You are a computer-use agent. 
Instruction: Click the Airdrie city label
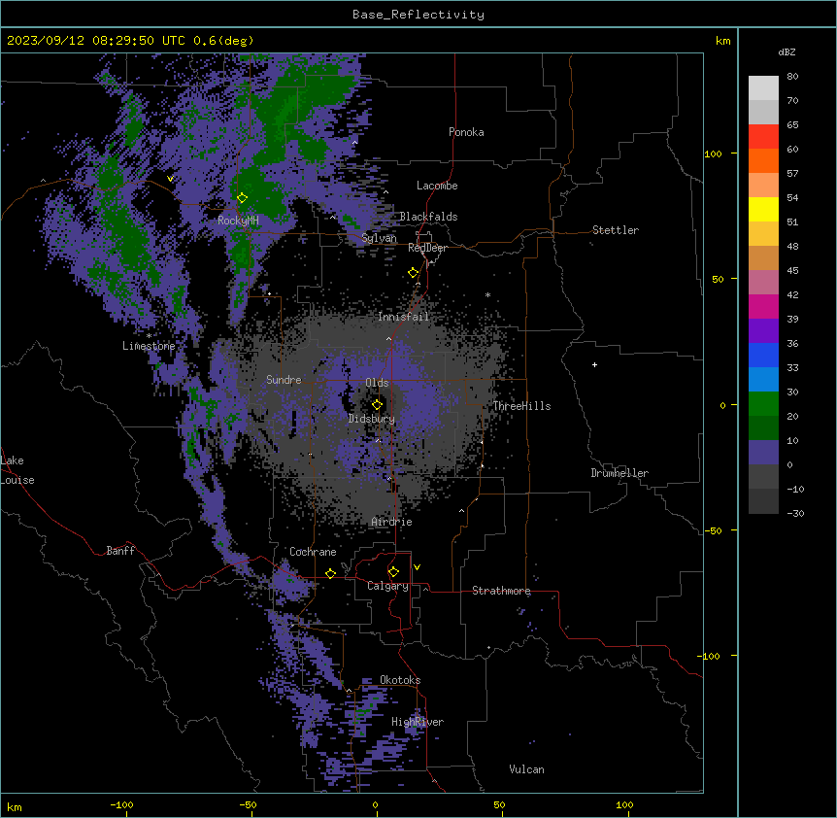(x=391, y=522)
